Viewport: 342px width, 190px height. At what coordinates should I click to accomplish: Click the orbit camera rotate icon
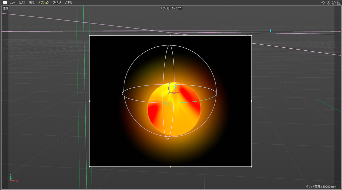pyautogui.click(x=334, y=3)
